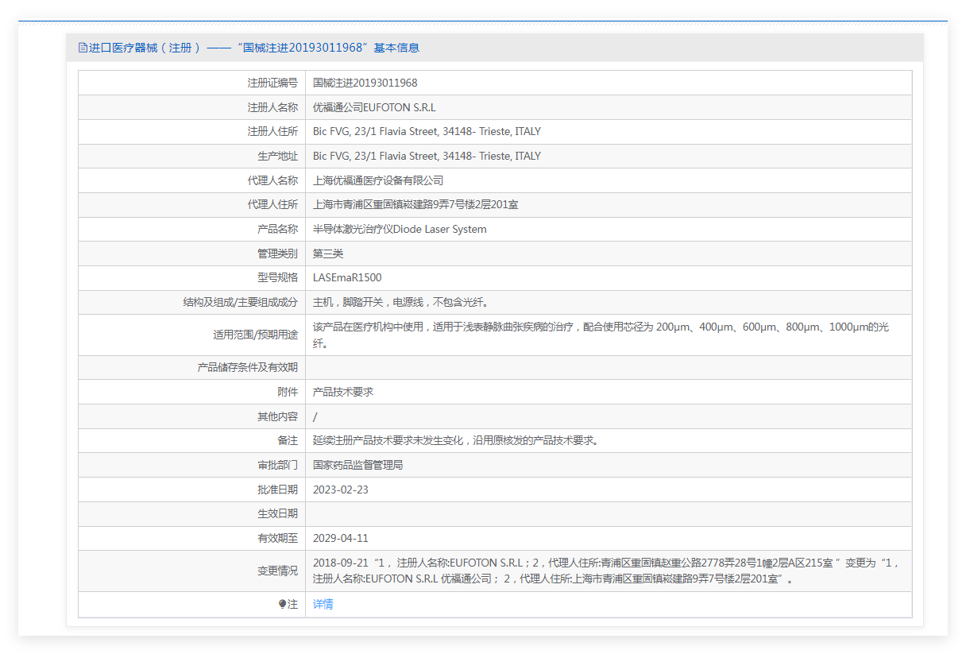Click expiry date 2029-04-11
Screen dimensions: 966x654
click(x=341, y=539)
